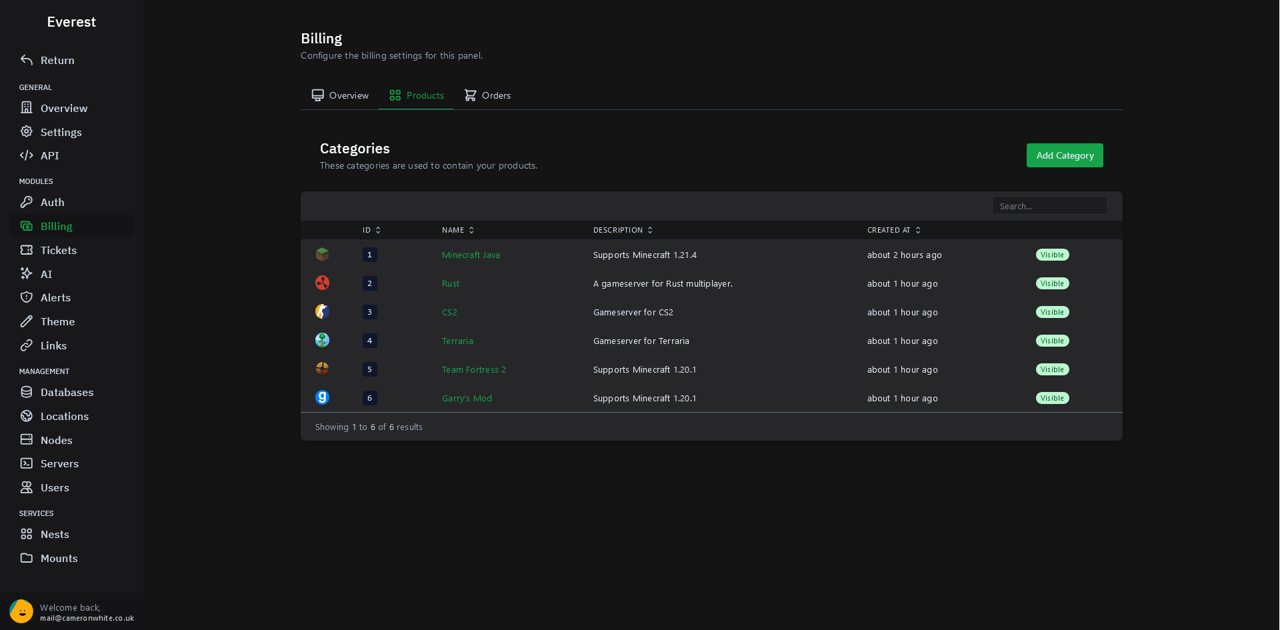The width and height of the screenshot is (1280, 630).
Task: Open the CS2 category link
Action: [x=449, y=312]
